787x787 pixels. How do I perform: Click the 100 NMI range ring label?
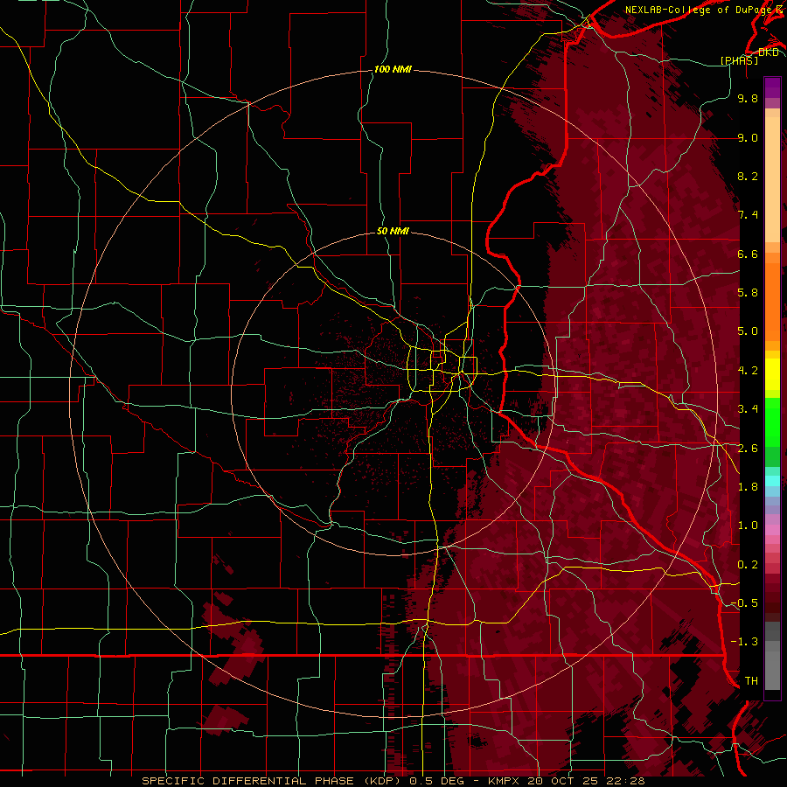[x=393, y=69]
